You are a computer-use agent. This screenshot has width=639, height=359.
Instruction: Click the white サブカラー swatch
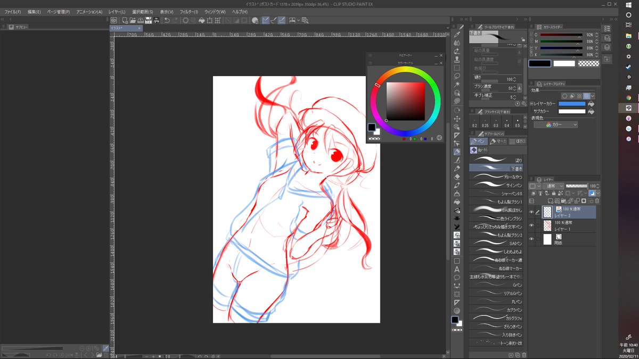[571, 111]
